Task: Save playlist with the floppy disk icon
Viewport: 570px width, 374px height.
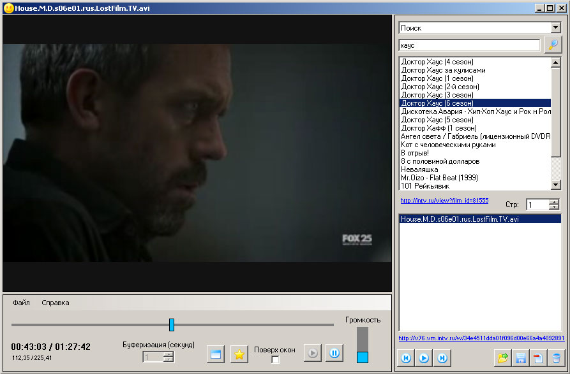Action: pyautogui.click(x=521, y=358)
